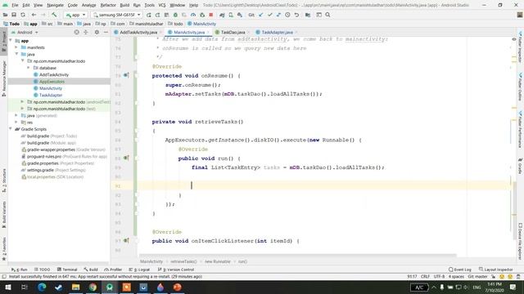Screen dimensions: 524x294
Task: Select TaskAdapter in project tree
Action: point(51,95)
